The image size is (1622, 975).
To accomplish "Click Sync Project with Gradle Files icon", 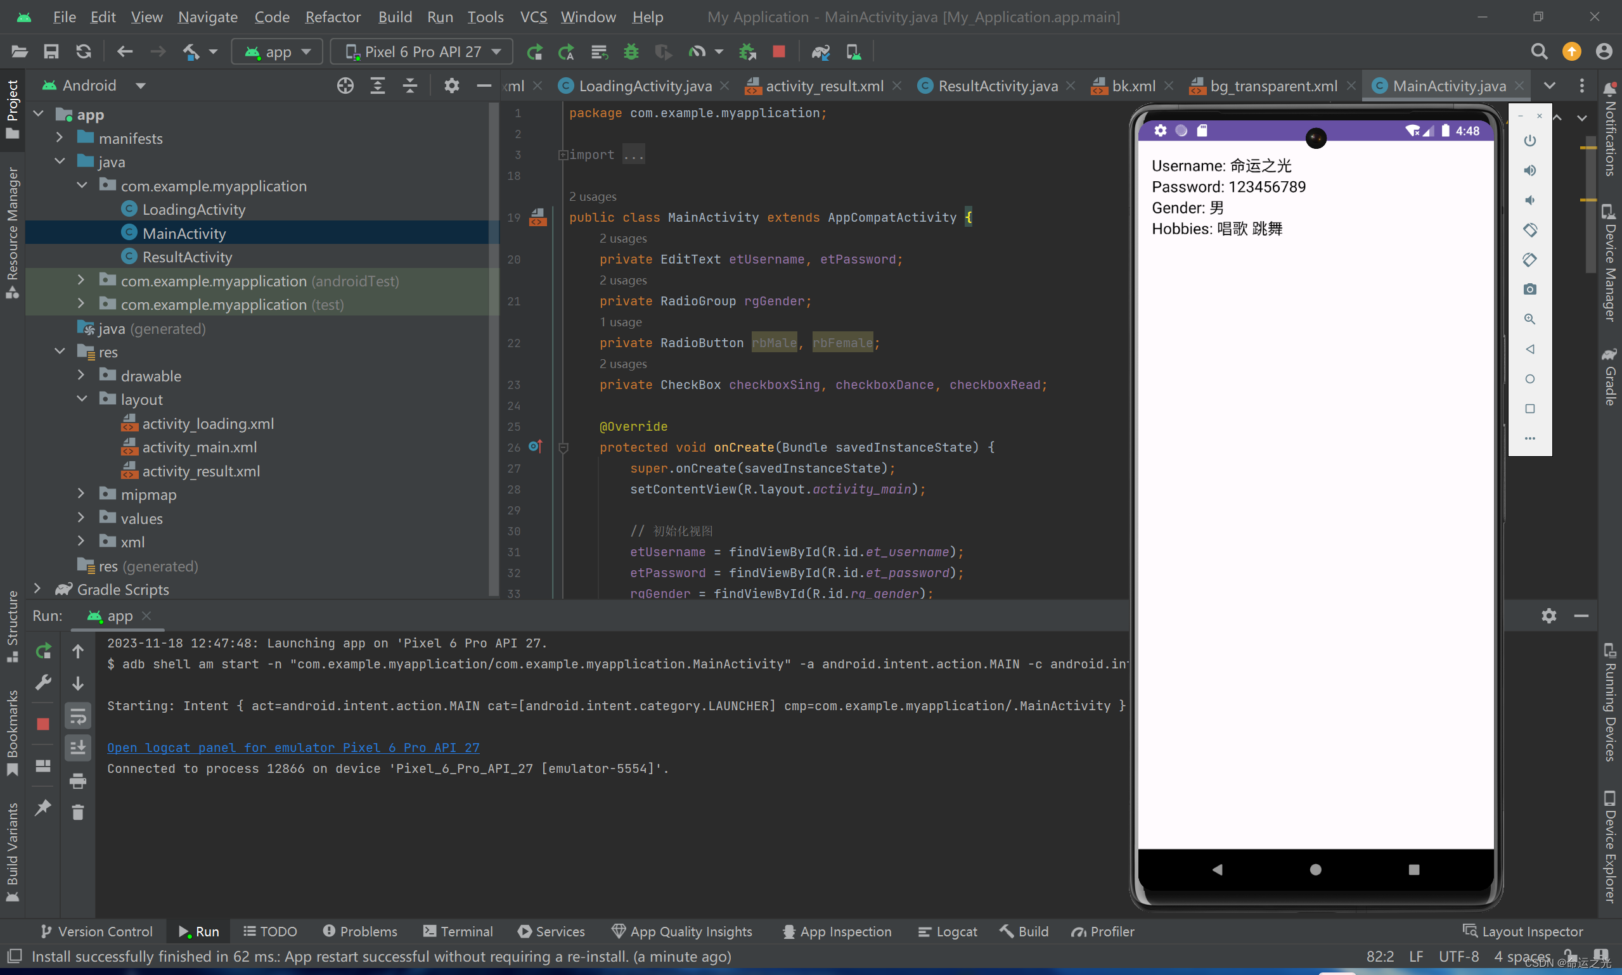I will point(820,51).
